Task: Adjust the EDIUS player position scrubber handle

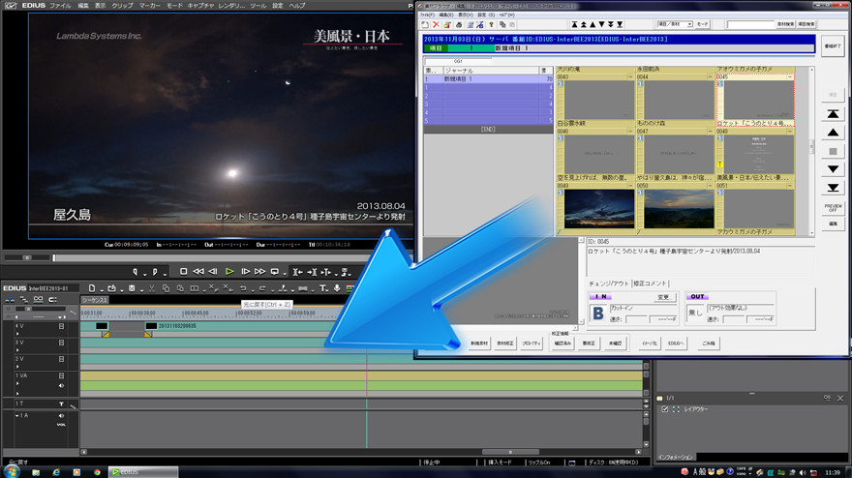Action: click(54, 257)
